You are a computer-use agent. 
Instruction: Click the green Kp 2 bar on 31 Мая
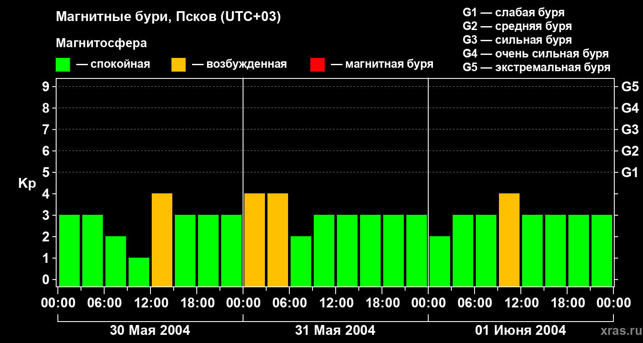pos(301,261)
